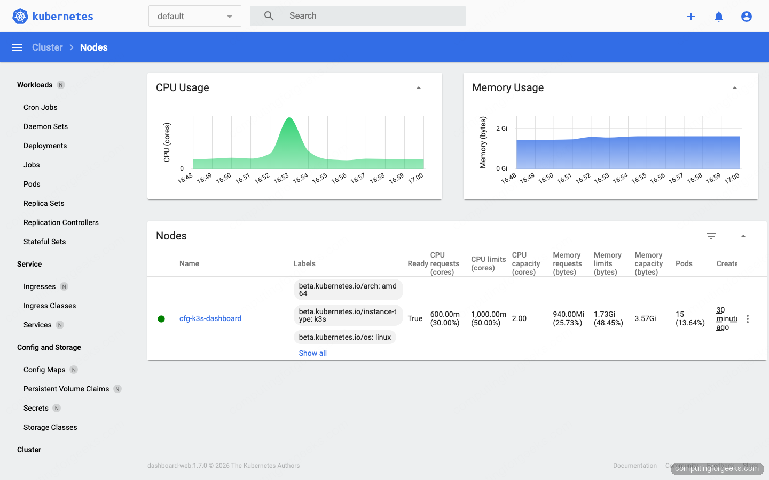Collapse the CPU Usage graph panel
Viewport: 769px width, 480px height.
coord(419,86)
